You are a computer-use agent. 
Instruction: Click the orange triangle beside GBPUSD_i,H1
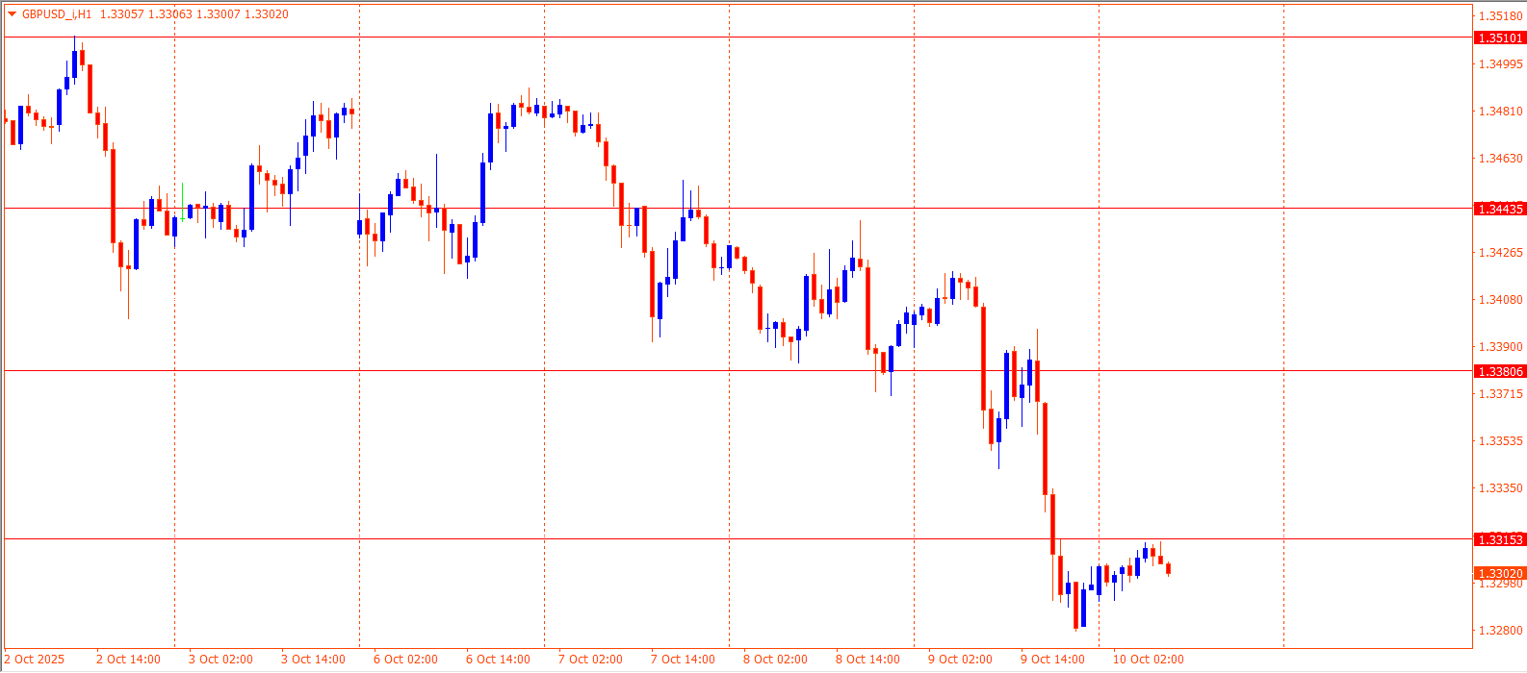(12, 14)
